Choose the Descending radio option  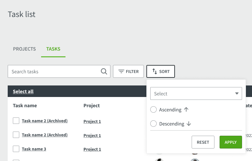tap(153, 124)
